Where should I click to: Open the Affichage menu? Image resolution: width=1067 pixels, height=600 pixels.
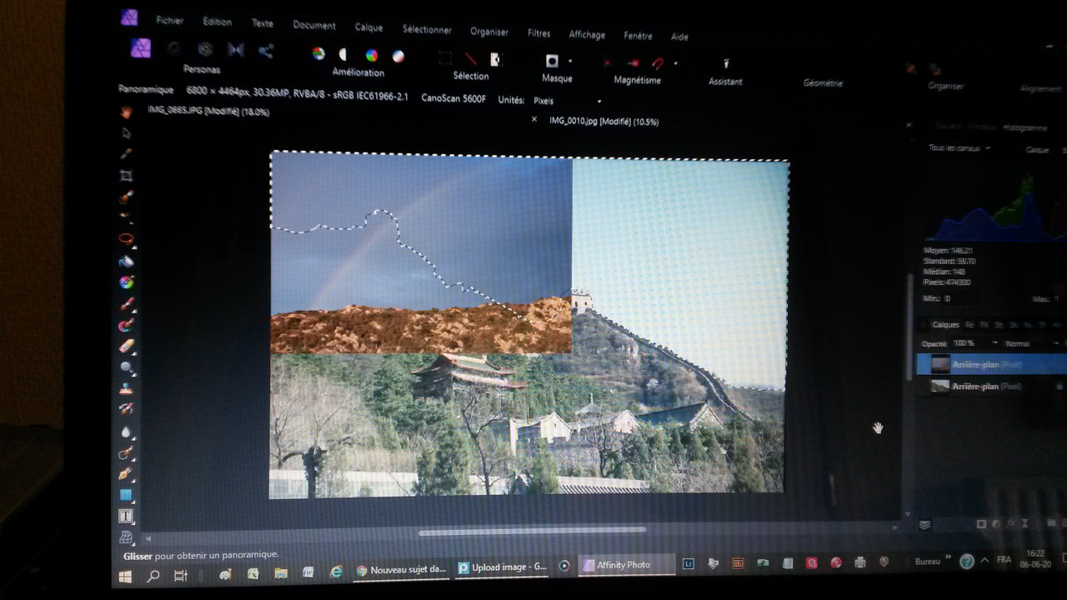(x=587, y=34)
